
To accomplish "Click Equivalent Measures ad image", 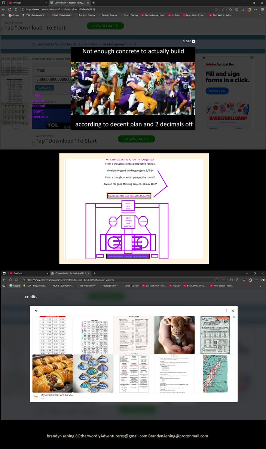I will pyautogui.click(x=215, y=335).
